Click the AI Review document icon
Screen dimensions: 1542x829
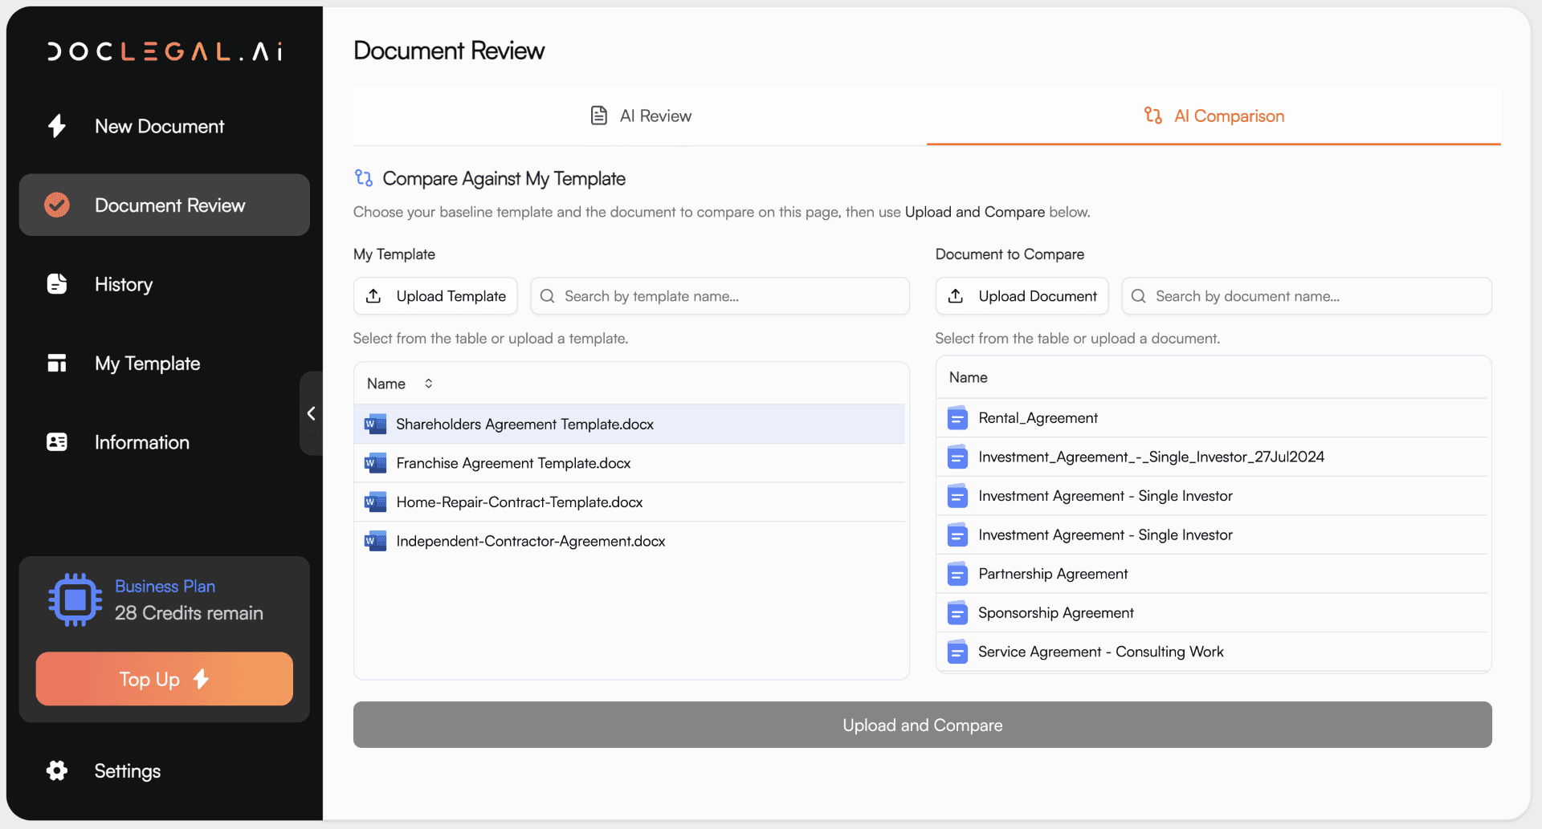tap(599, 116)
